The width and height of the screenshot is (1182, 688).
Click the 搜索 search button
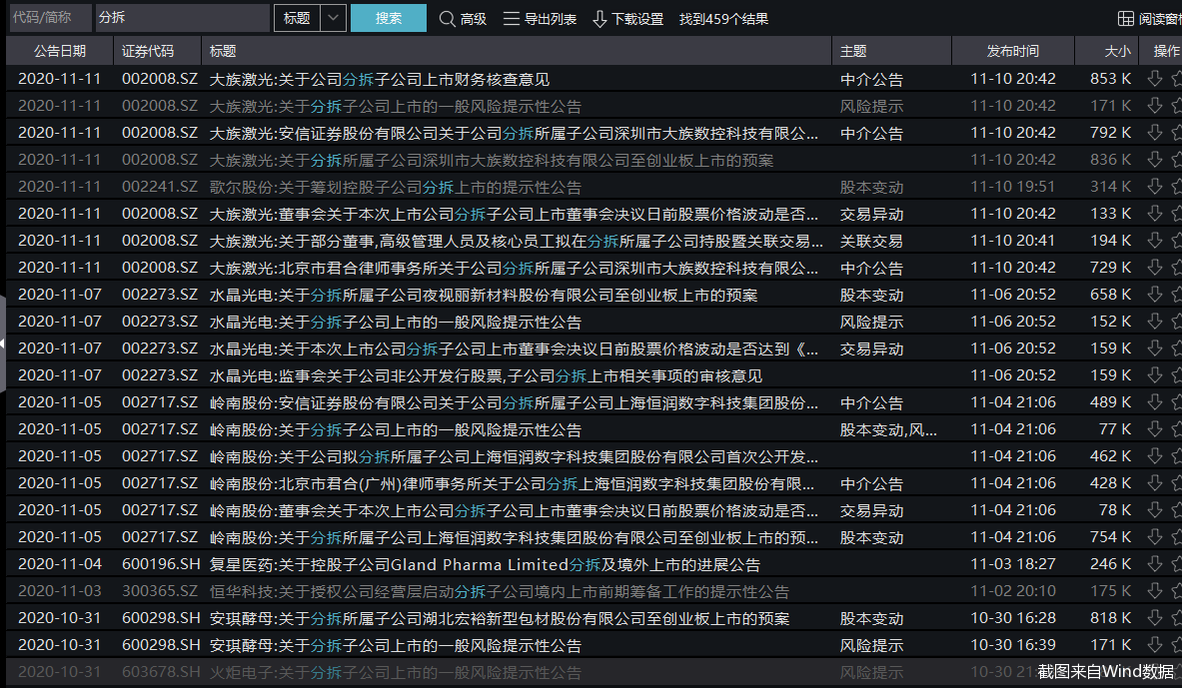click(389, 18)
